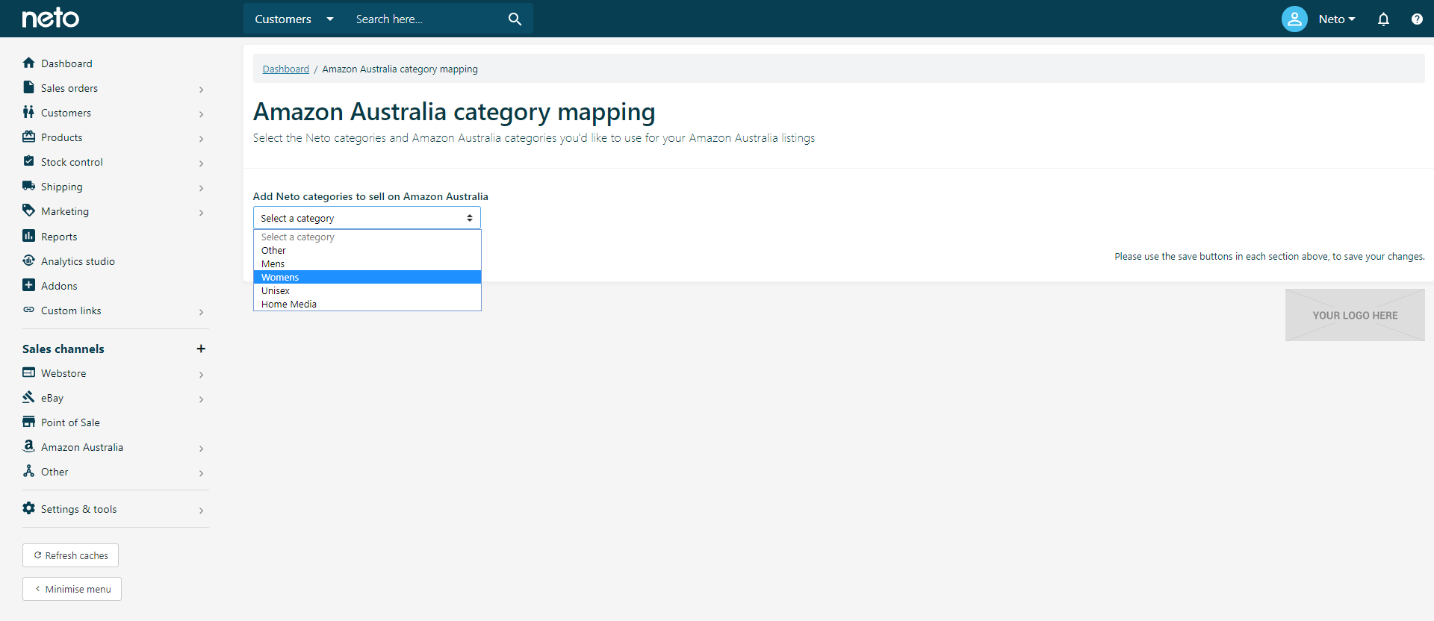This screenshot has width=1434, height=621.
Task: Click the Webstore window icon
Action: pos(28,372)
